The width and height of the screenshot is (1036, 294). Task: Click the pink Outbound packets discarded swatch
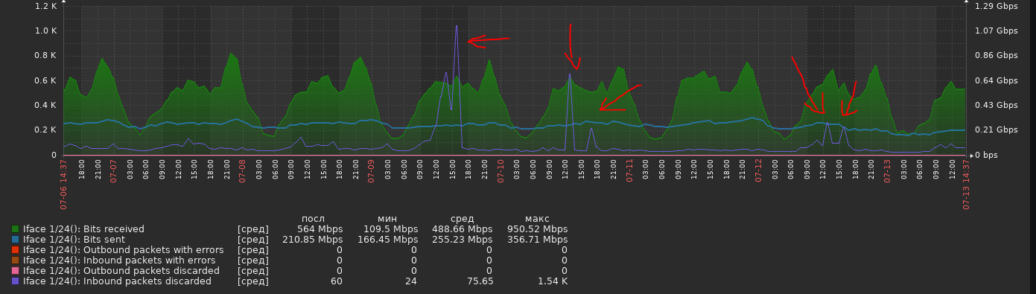(16, 271)
